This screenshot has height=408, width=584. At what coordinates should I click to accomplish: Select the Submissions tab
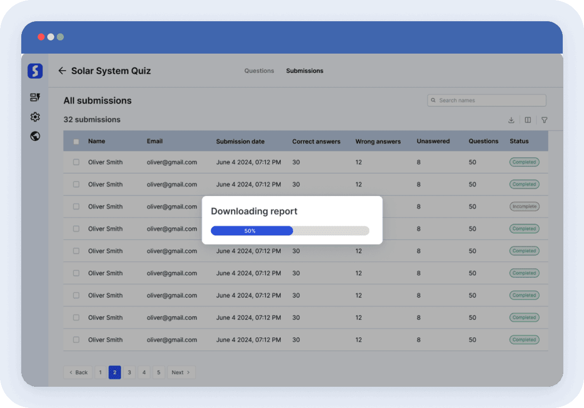point(304,71)
